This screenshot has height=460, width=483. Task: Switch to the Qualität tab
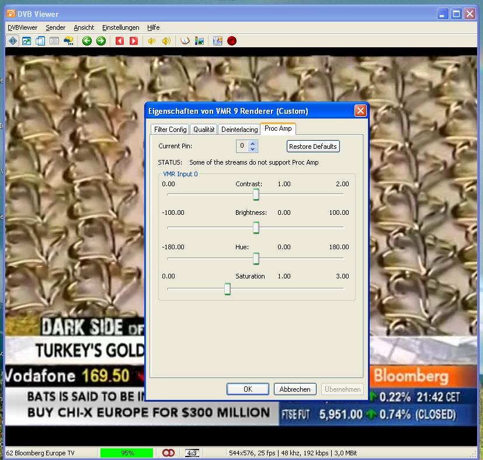204,130
